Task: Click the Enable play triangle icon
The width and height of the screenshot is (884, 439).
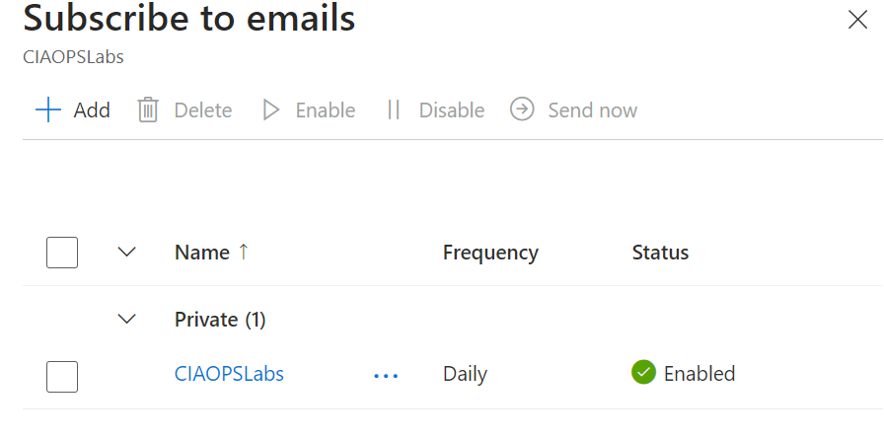Action: click(x=271, y=110)
